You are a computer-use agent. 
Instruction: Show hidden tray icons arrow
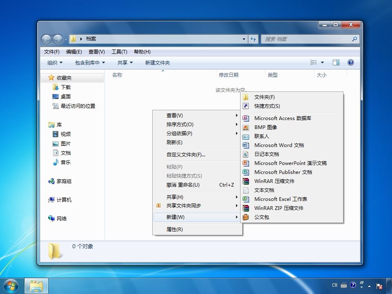point(369,286)
